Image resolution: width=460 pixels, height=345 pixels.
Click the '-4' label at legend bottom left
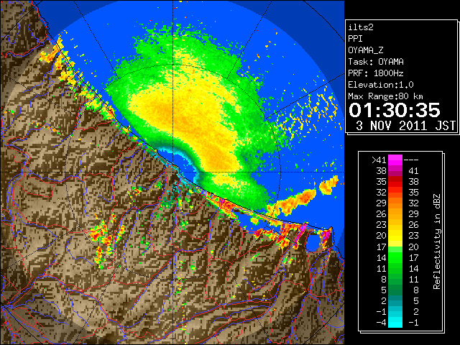click(381, 322)
